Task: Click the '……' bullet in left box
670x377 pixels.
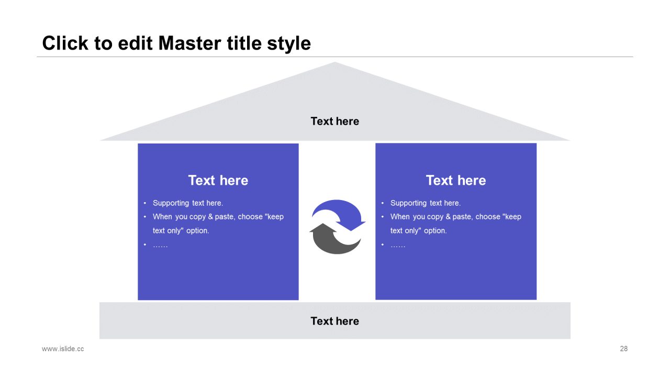Action: pyautogui.click(x=160, y=245)
